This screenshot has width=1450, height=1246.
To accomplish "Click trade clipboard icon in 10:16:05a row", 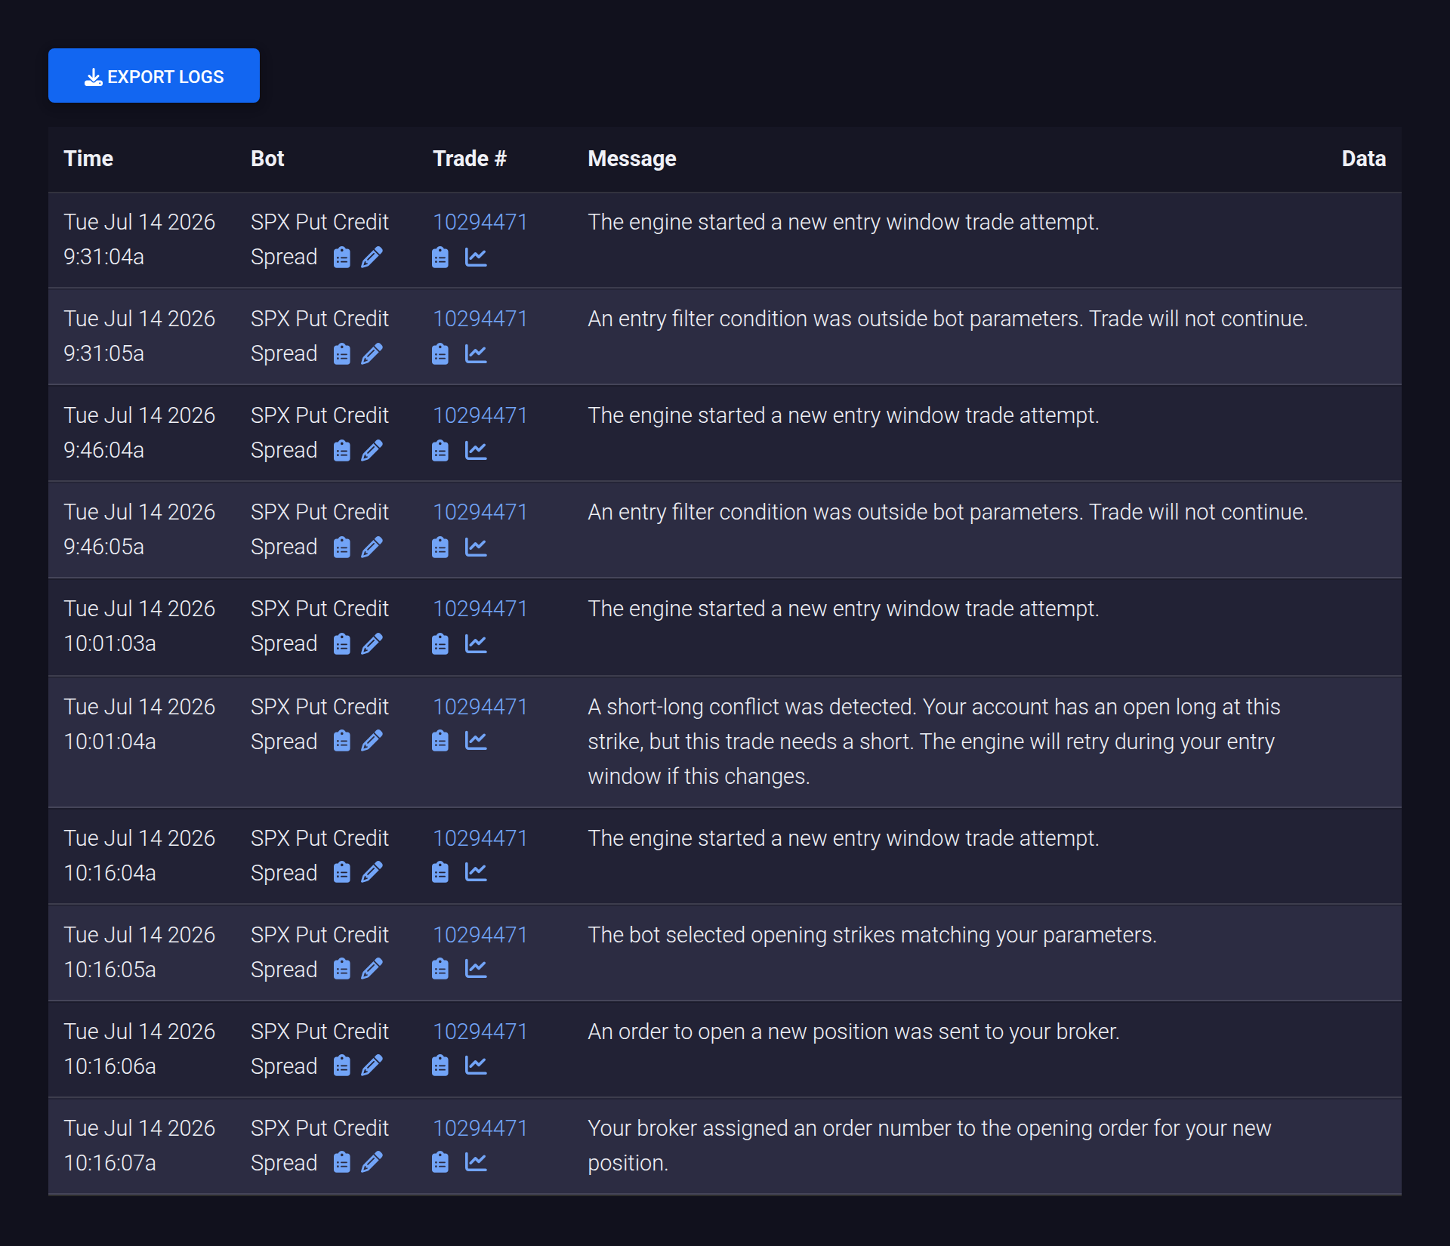I will click(440, 969).
